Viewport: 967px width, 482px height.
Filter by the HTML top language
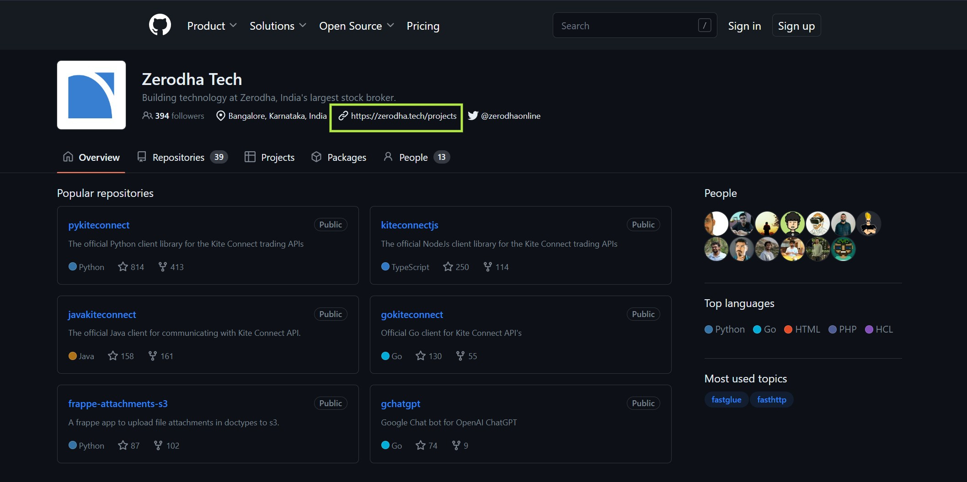tap(802, 329)
